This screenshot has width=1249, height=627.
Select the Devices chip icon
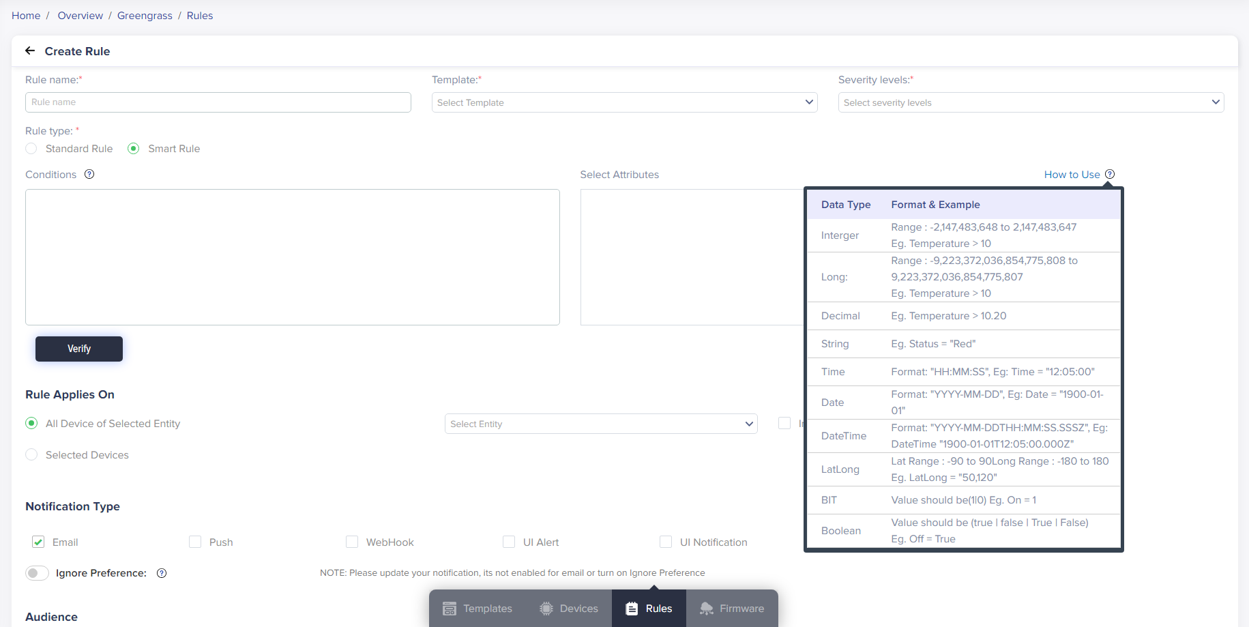[x=545, y=608]
